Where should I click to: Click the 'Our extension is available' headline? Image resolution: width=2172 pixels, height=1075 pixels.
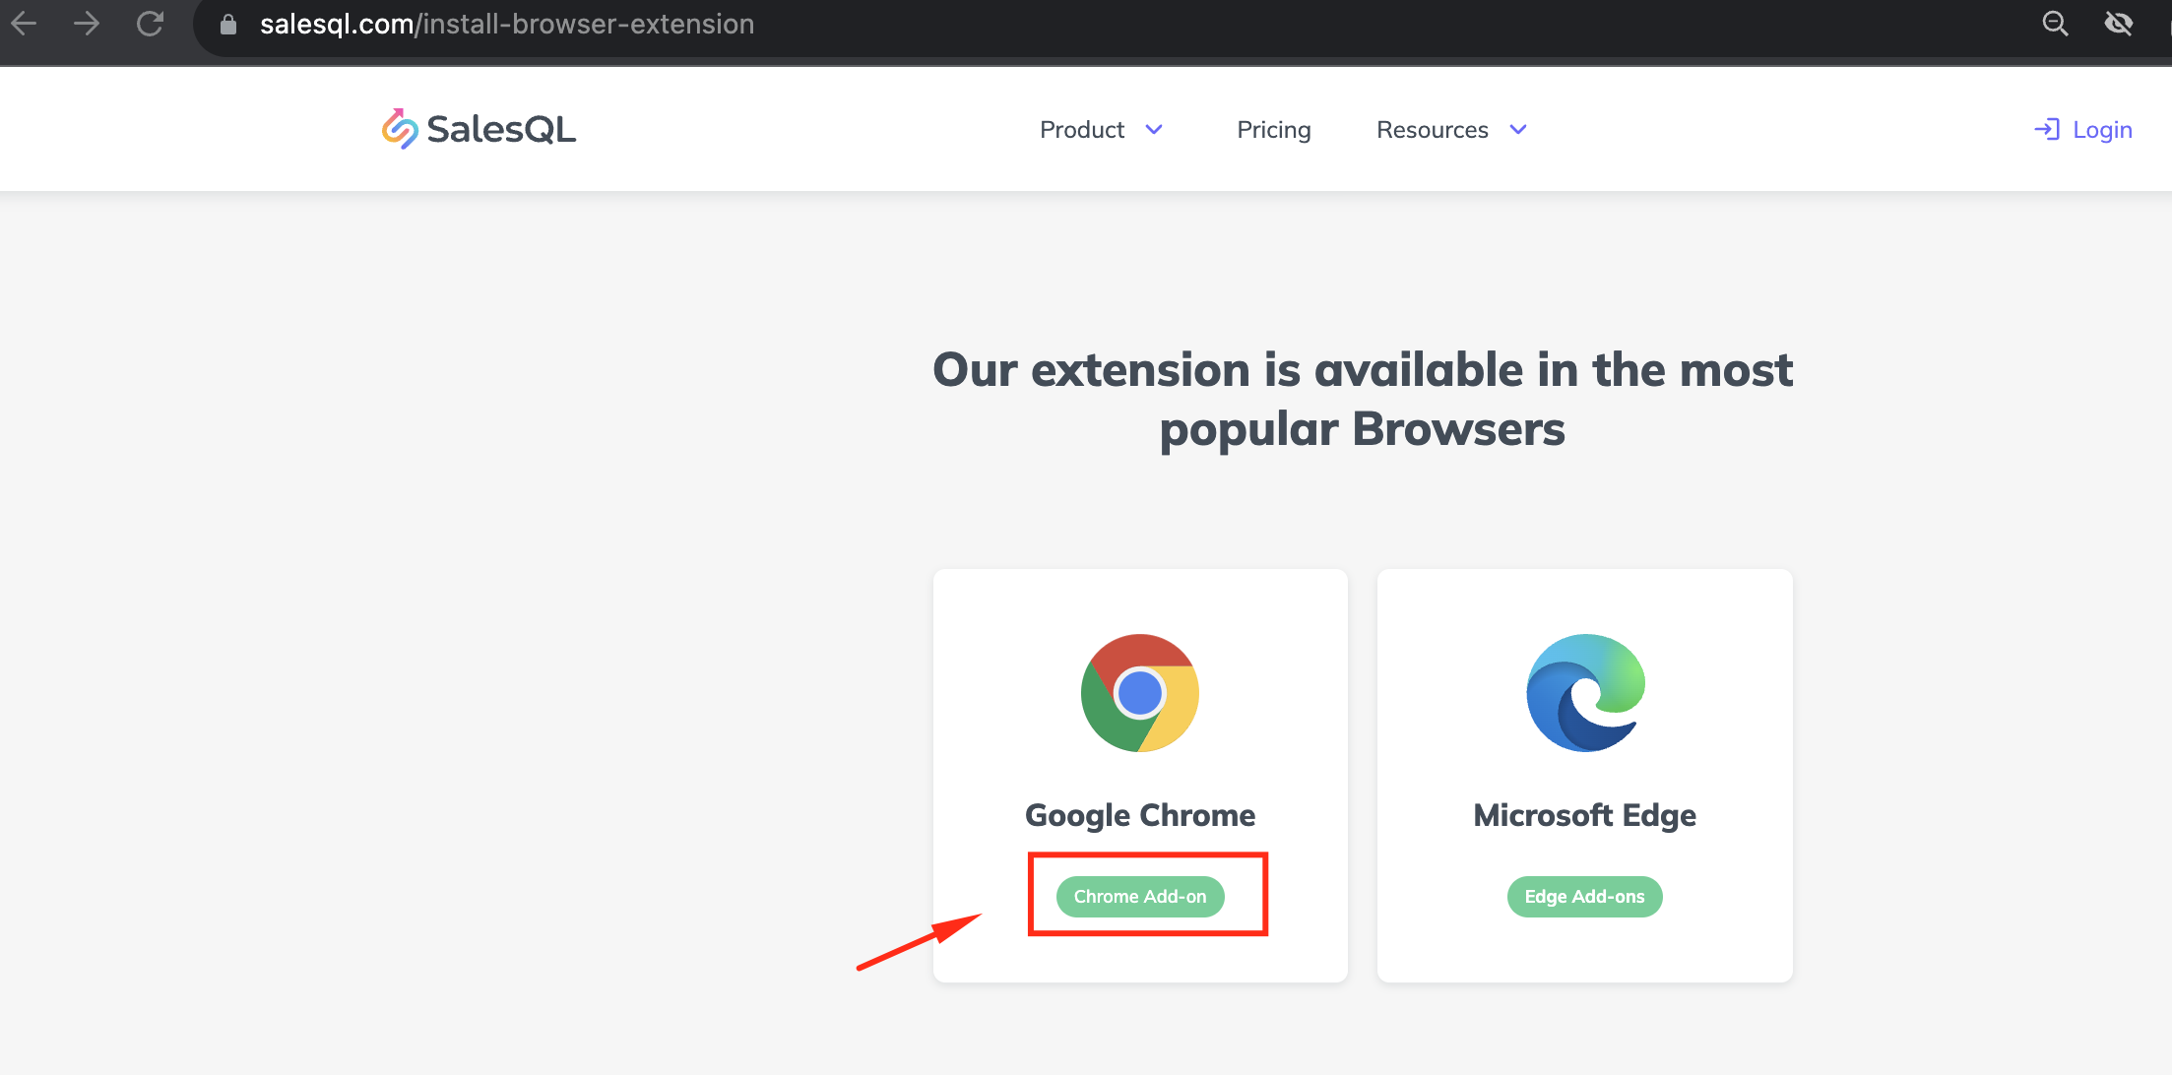(1363, 400)
